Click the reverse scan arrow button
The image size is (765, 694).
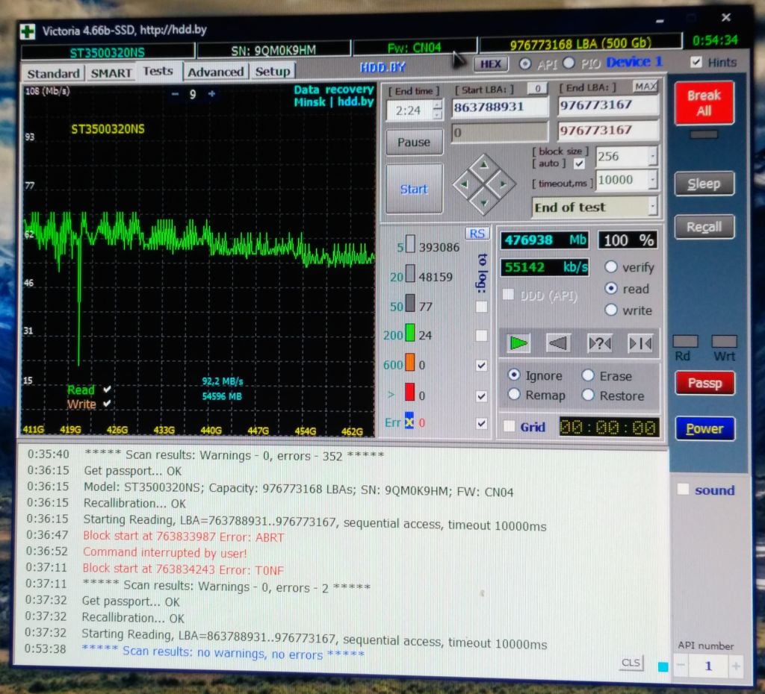[557, 343]
